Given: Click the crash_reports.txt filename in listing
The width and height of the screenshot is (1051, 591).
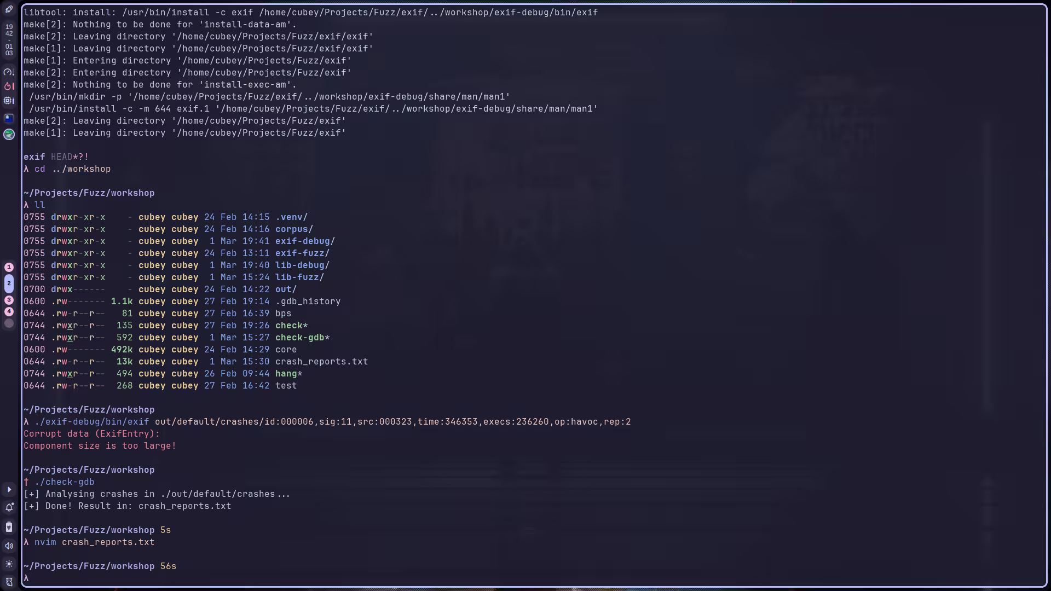Looking at the screenshot, I should point(321,362).
